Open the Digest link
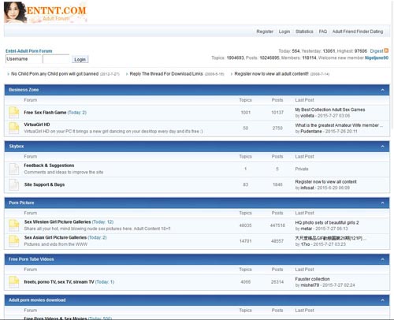The width and height of the screenshot is (394, 320). [377, 51]
